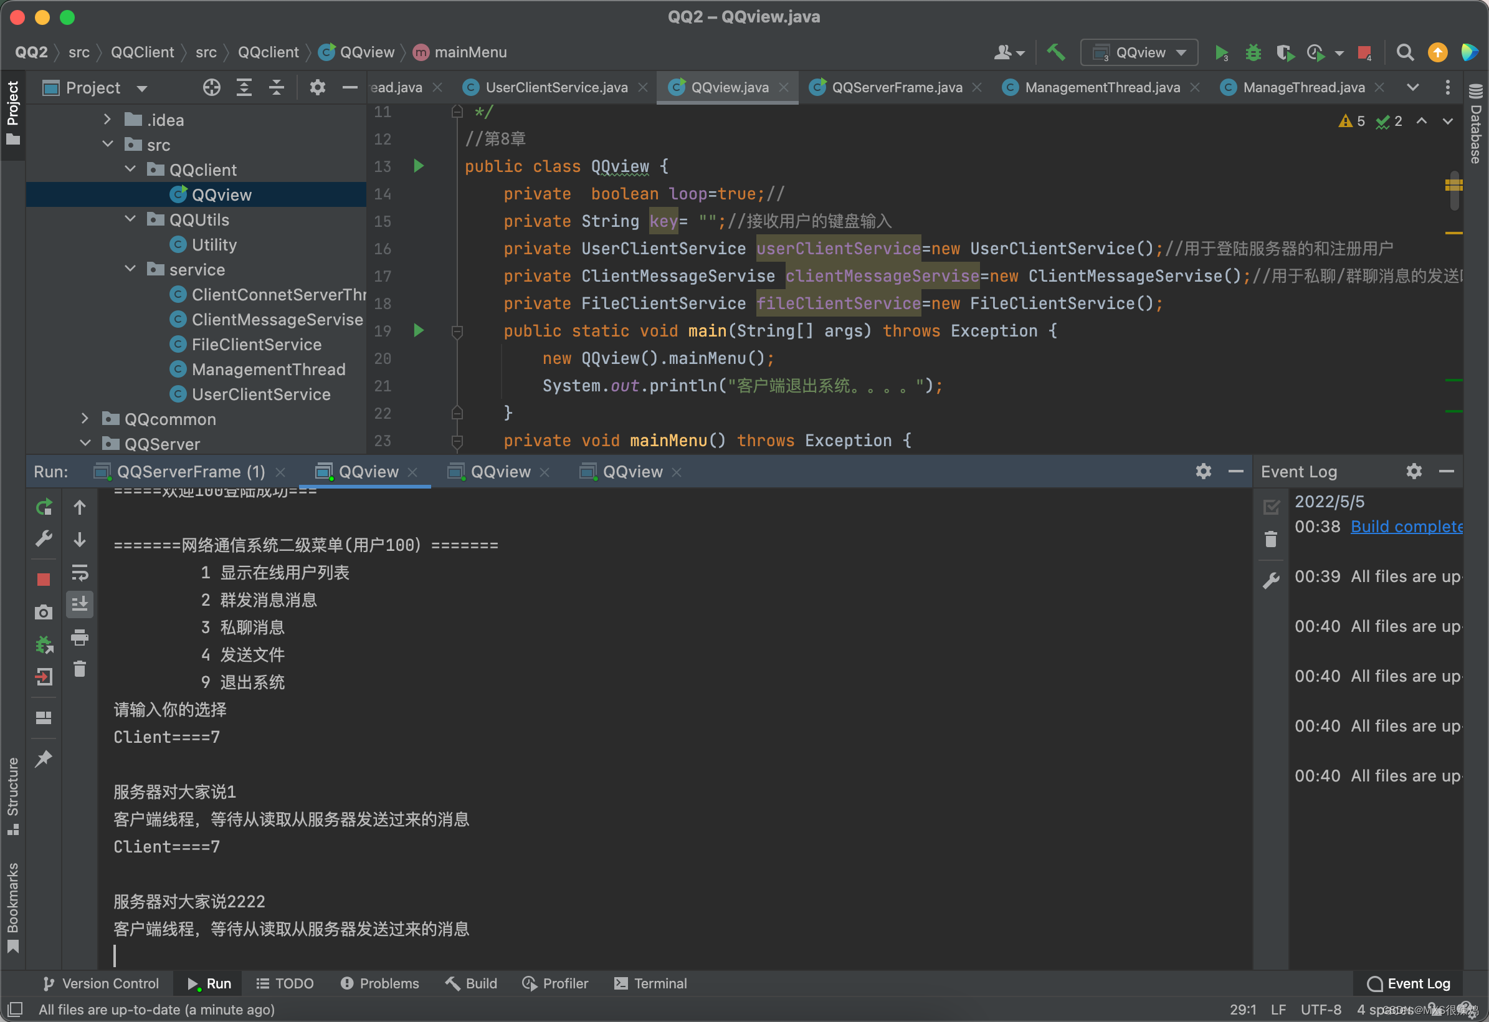Image resolution: width=1489 pixels, height=1022 pixels.
Task: Clear console with the trash icon
Action: (80, 669)
